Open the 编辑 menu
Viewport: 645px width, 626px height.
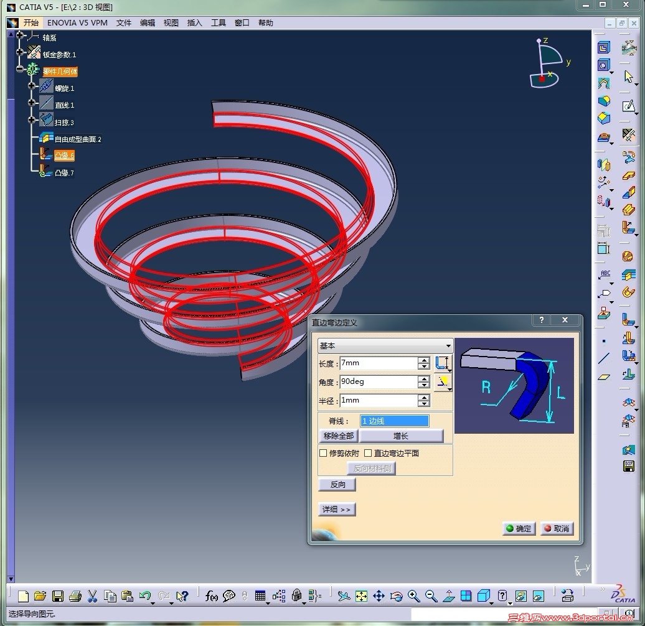(x=148, y=23)
